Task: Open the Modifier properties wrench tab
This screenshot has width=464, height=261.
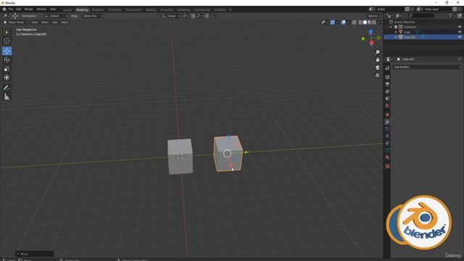Action: coord(387,122)
